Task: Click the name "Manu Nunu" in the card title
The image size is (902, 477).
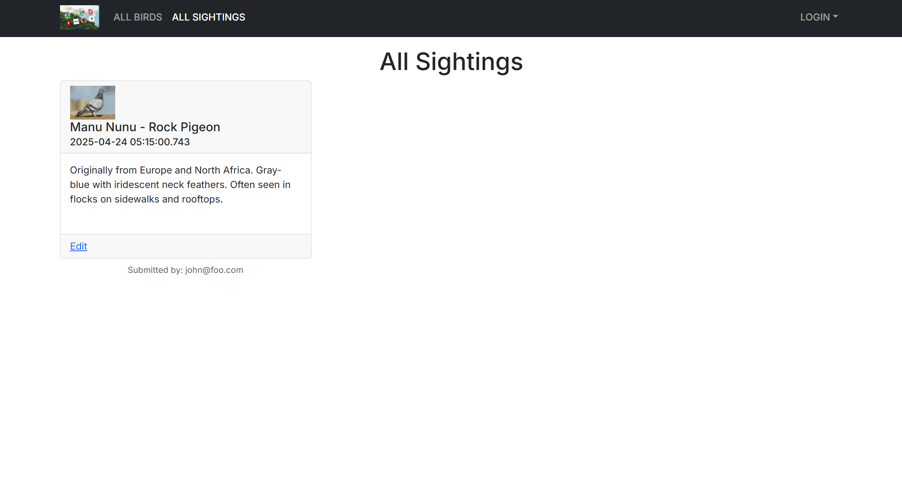Action: [103, 127]
